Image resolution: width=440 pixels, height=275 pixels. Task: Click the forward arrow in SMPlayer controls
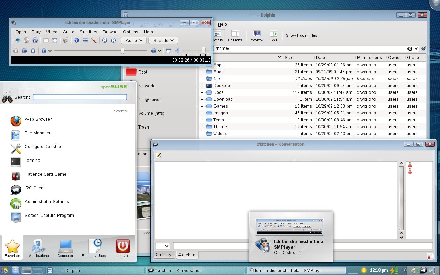coord(154,51)
